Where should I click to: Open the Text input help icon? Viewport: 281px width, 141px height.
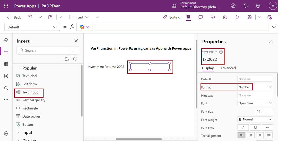click(x=221, y=52)
